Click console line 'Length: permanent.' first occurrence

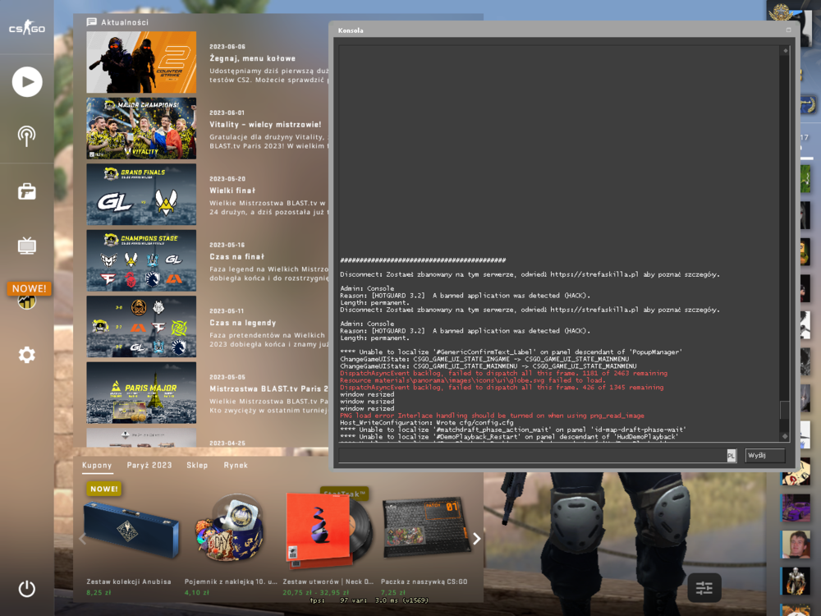pyautogui.click(x=374, y=303)
